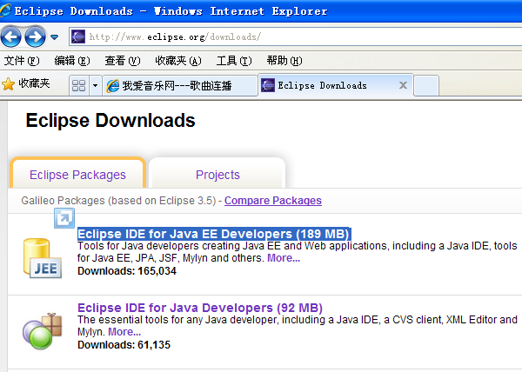The width and height of the screenshot is (522, 372).
Task: Click Eclipse IDE for Java EE Developers link
Action: point(214,234)
